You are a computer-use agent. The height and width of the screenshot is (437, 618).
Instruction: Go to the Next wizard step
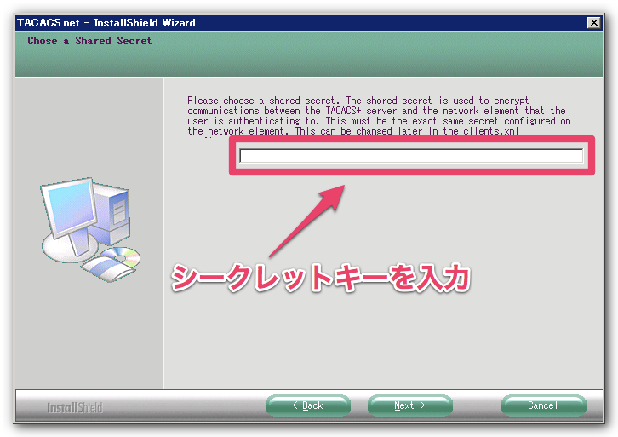pos(410,405)
